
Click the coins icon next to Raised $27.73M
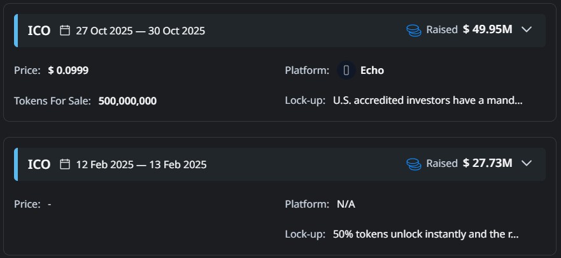[414, 164]
